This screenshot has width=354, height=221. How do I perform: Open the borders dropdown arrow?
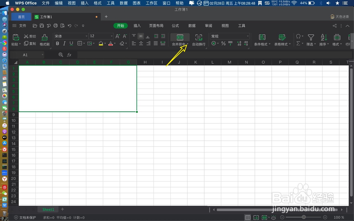[84, 43]
